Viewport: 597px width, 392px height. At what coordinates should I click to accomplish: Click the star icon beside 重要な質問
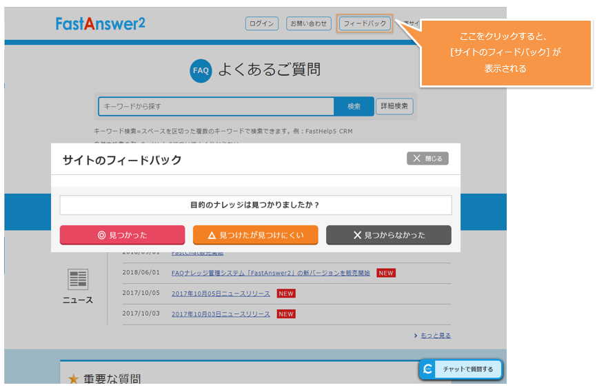click(73, 380)
